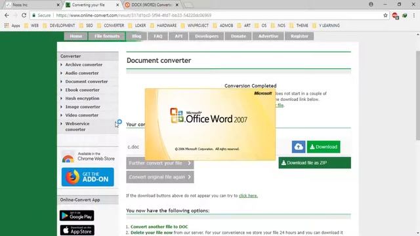Expand Audio converter in sidebar
The image size is (420, 236).
[81, 73]
